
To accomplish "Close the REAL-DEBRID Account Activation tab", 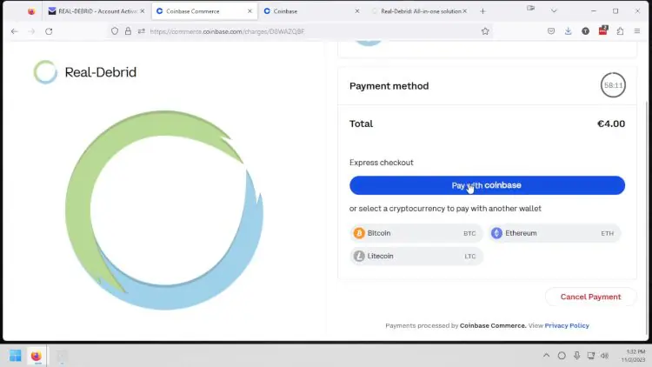I will coord(143,11).
